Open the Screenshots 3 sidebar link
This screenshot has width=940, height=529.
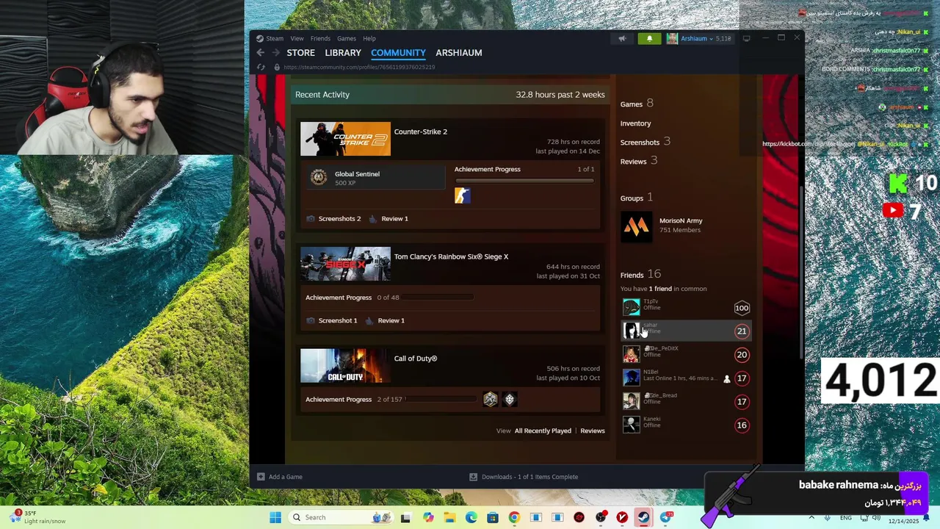tap(646, 142)
